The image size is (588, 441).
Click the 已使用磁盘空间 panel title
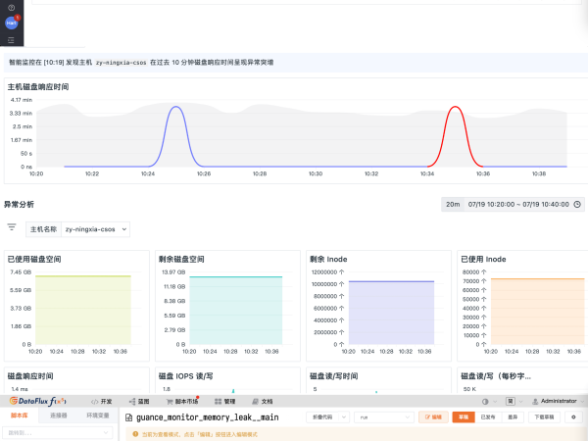tap(34, 259)
